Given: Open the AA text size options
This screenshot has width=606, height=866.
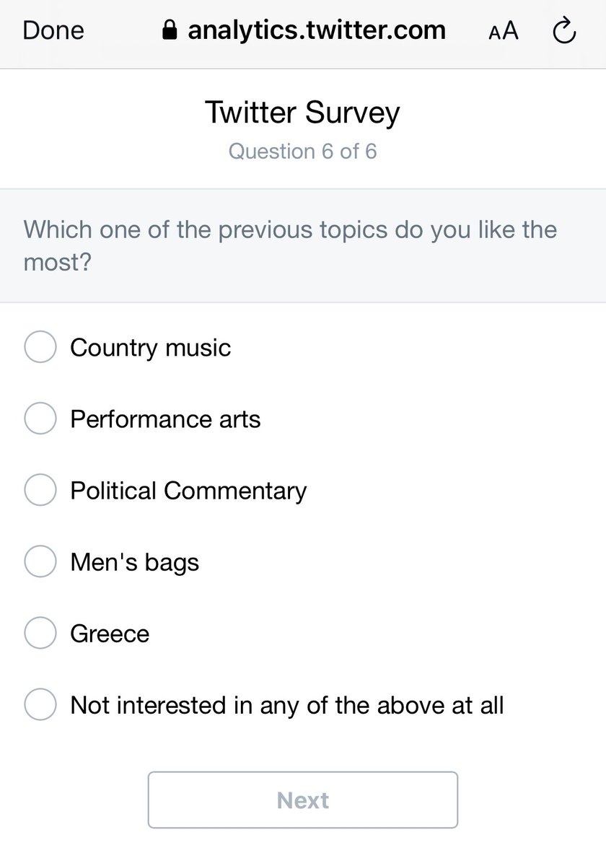Looking at the screenshot, I should click(504, 31).
